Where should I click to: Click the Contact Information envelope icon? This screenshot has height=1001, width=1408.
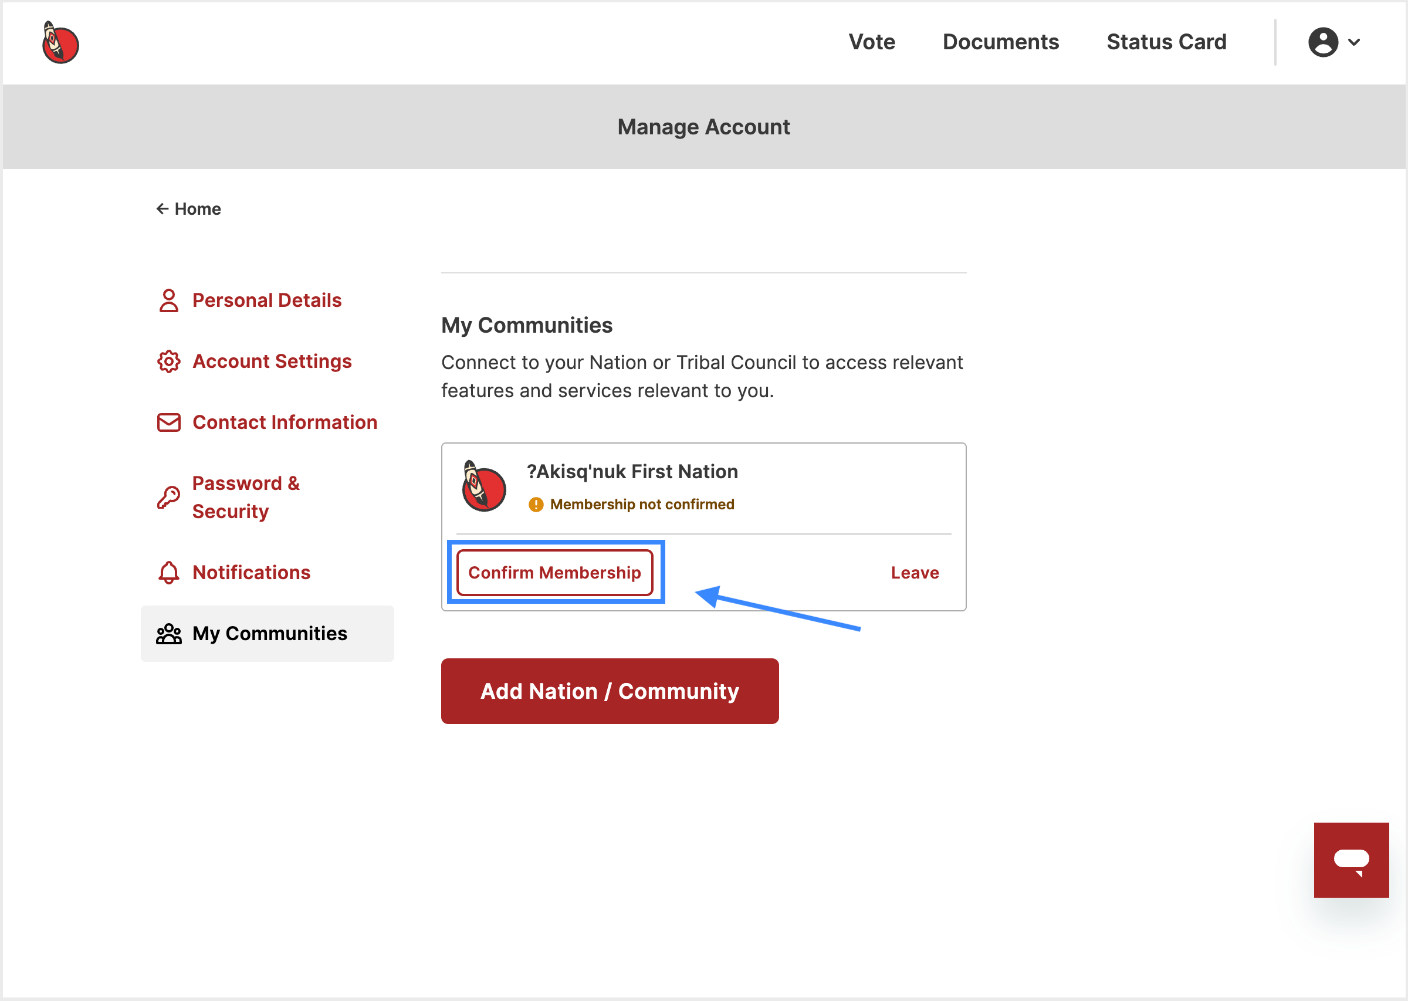click(x=168, y=422)
